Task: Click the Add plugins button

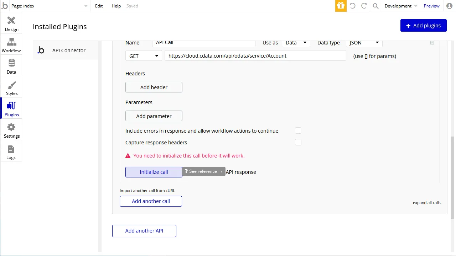Action: [423, 26]
